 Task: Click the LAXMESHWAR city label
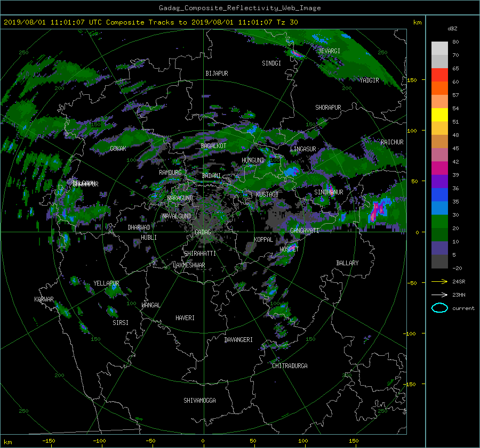click(x=189, y=265)
